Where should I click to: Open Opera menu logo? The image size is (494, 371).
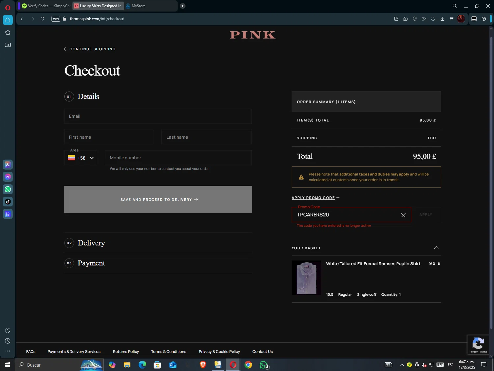pyautogui.click(x=8, y=7)
